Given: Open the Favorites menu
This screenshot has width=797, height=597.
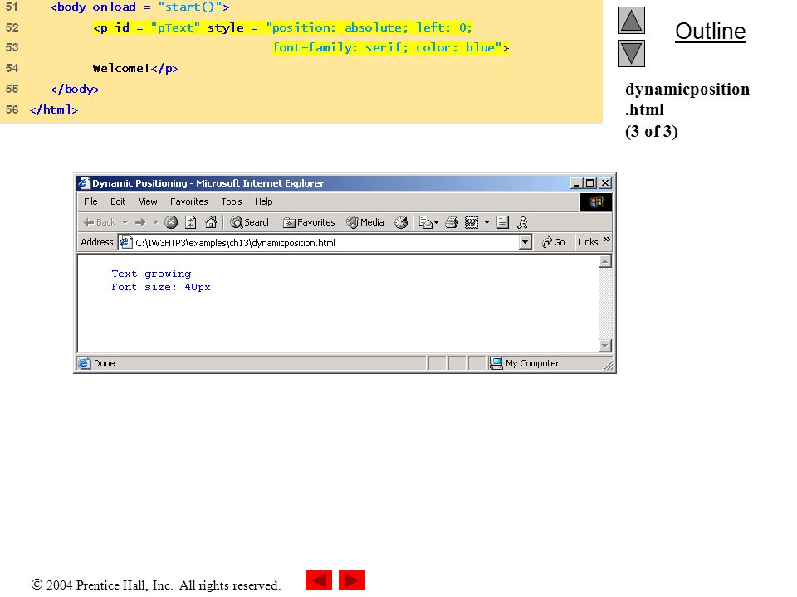Looking at the screenshot, I should [189, 201].
